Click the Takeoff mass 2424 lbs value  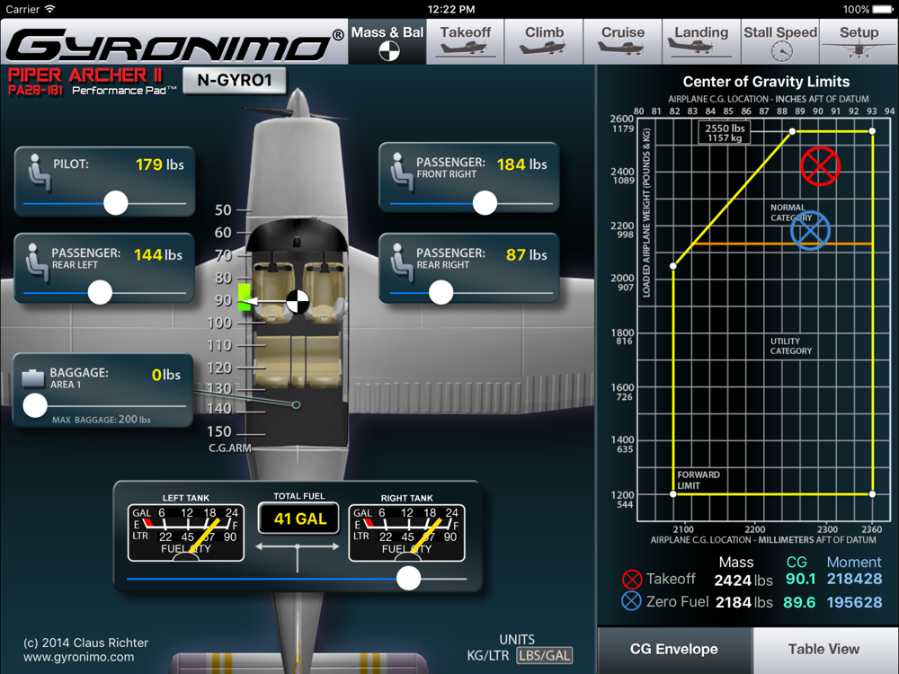743,581
